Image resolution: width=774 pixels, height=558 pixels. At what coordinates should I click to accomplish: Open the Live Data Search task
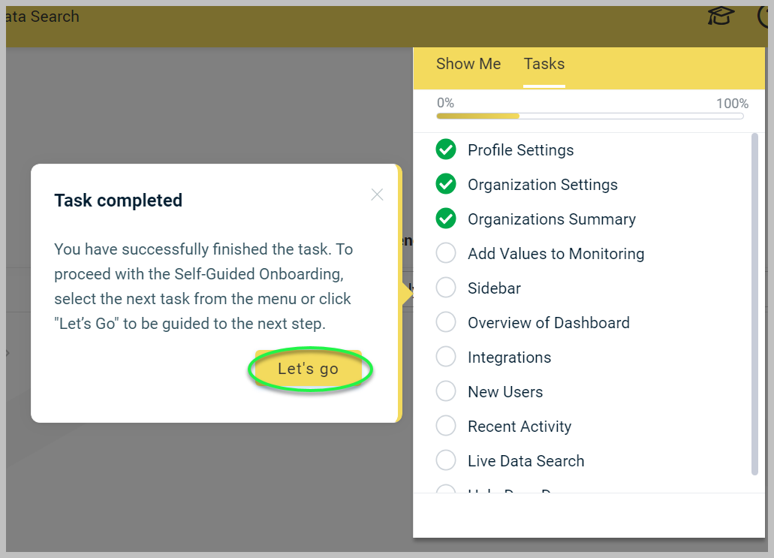click(526, 461)
